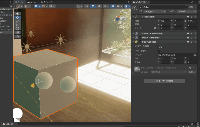Disable the Mesh Renderer component checkbox
The height and width of the screenshot is (127, 200).
point(140,38)
